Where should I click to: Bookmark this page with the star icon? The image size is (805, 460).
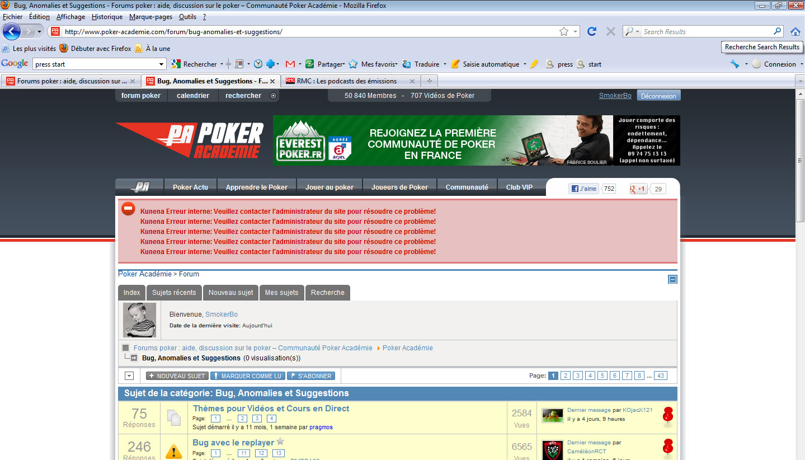pos(564,32)
